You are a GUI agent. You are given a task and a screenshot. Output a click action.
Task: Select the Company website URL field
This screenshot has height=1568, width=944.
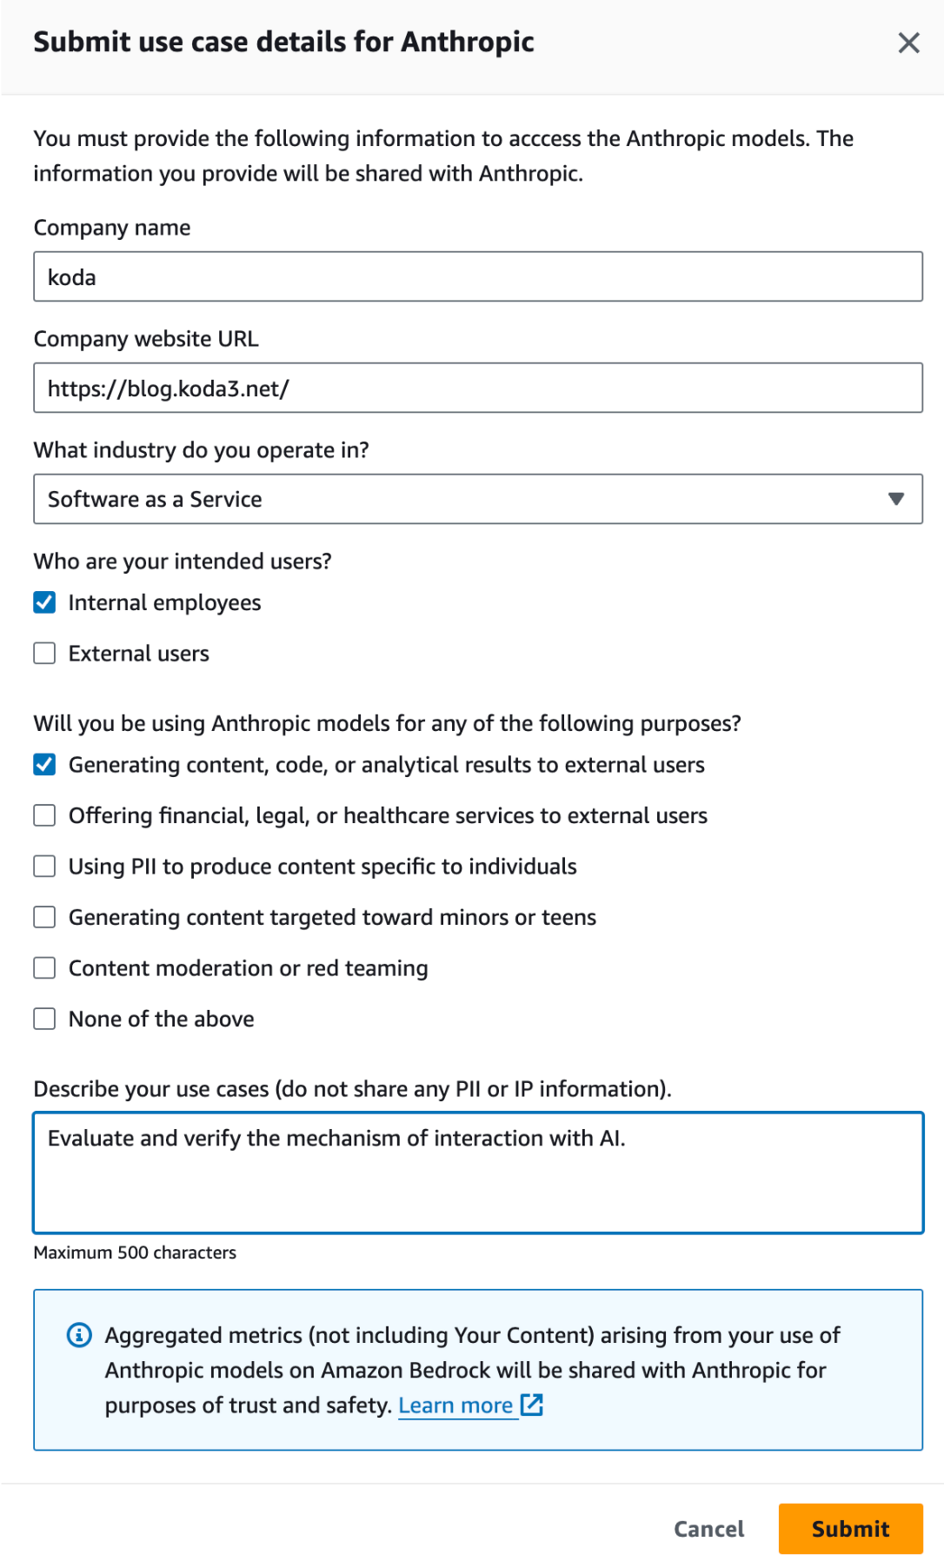pos(477,388)
